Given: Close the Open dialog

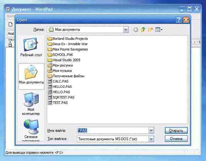Looking at the screenshot, I should (x=186, y=20).
